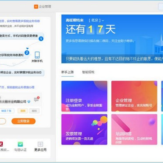Click the company name ending in 有限公司

tap(13, 102)
